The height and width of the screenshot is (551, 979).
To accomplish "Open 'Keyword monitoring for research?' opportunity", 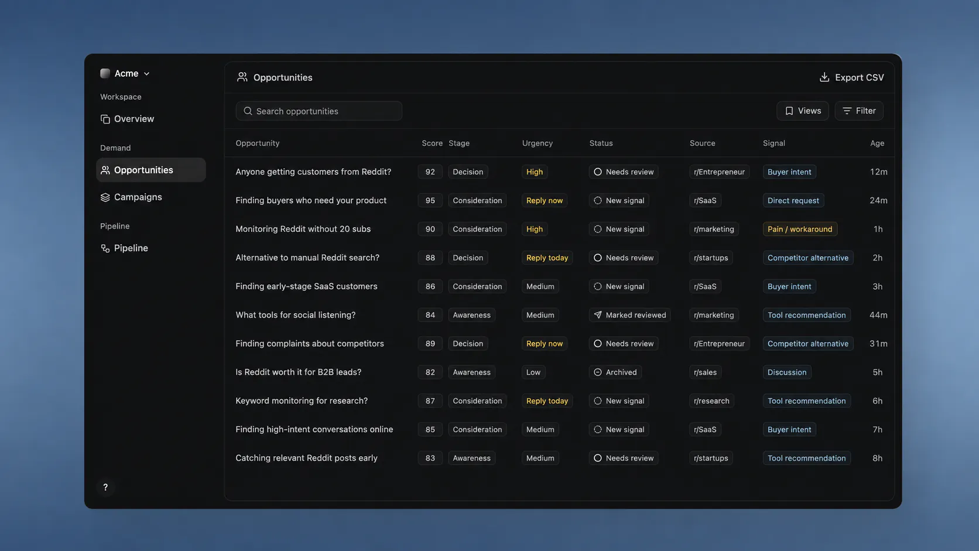I will coord(302,401).
